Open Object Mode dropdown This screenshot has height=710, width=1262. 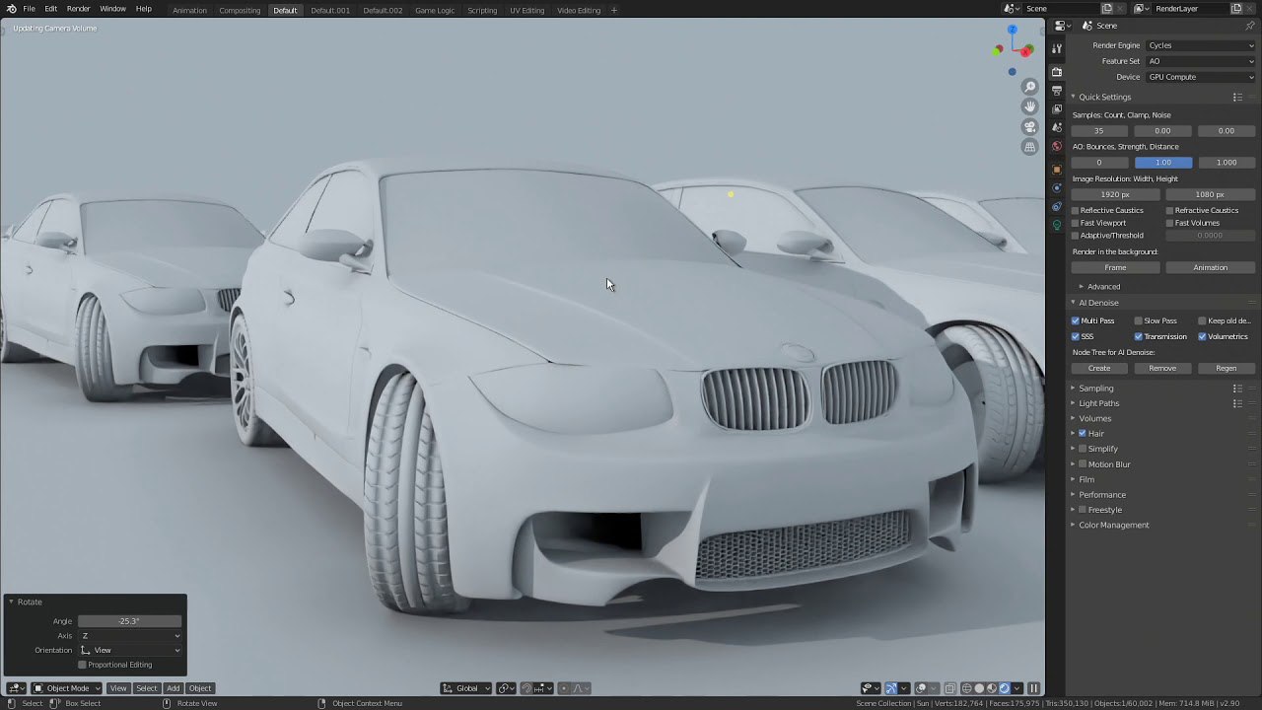(66, 688)
